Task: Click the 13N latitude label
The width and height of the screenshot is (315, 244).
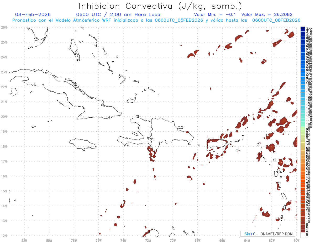Action: point(4,221)
